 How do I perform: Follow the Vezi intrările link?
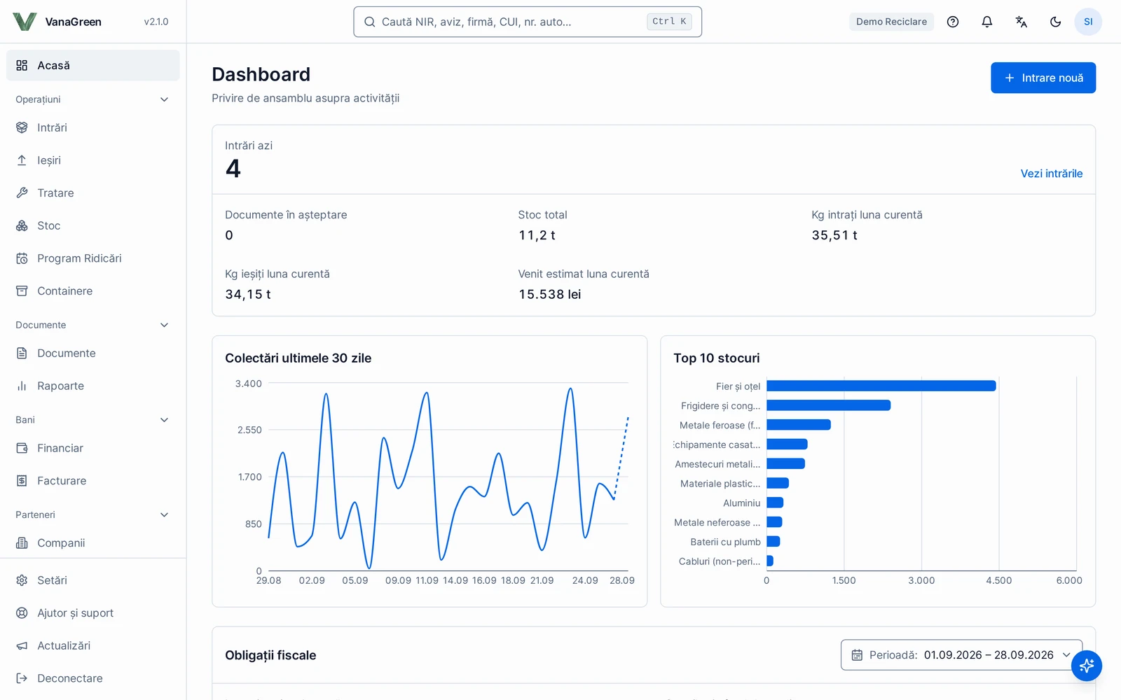point(1051,174)
